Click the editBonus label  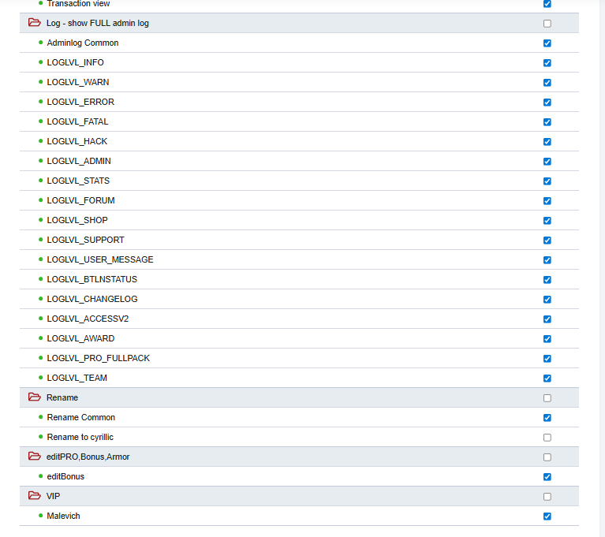point(65,476)
